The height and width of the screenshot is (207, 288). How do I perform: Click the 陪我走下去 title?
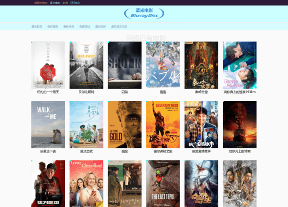(48, 151)
